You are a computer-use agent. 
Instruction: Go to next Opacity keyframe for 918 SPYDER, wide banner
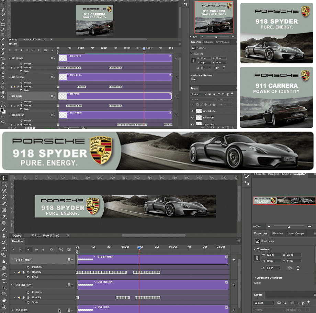point(24,272)
